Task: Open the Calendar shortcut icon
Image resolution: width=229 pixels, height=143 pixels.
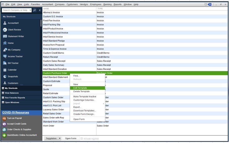Action: 5,70
